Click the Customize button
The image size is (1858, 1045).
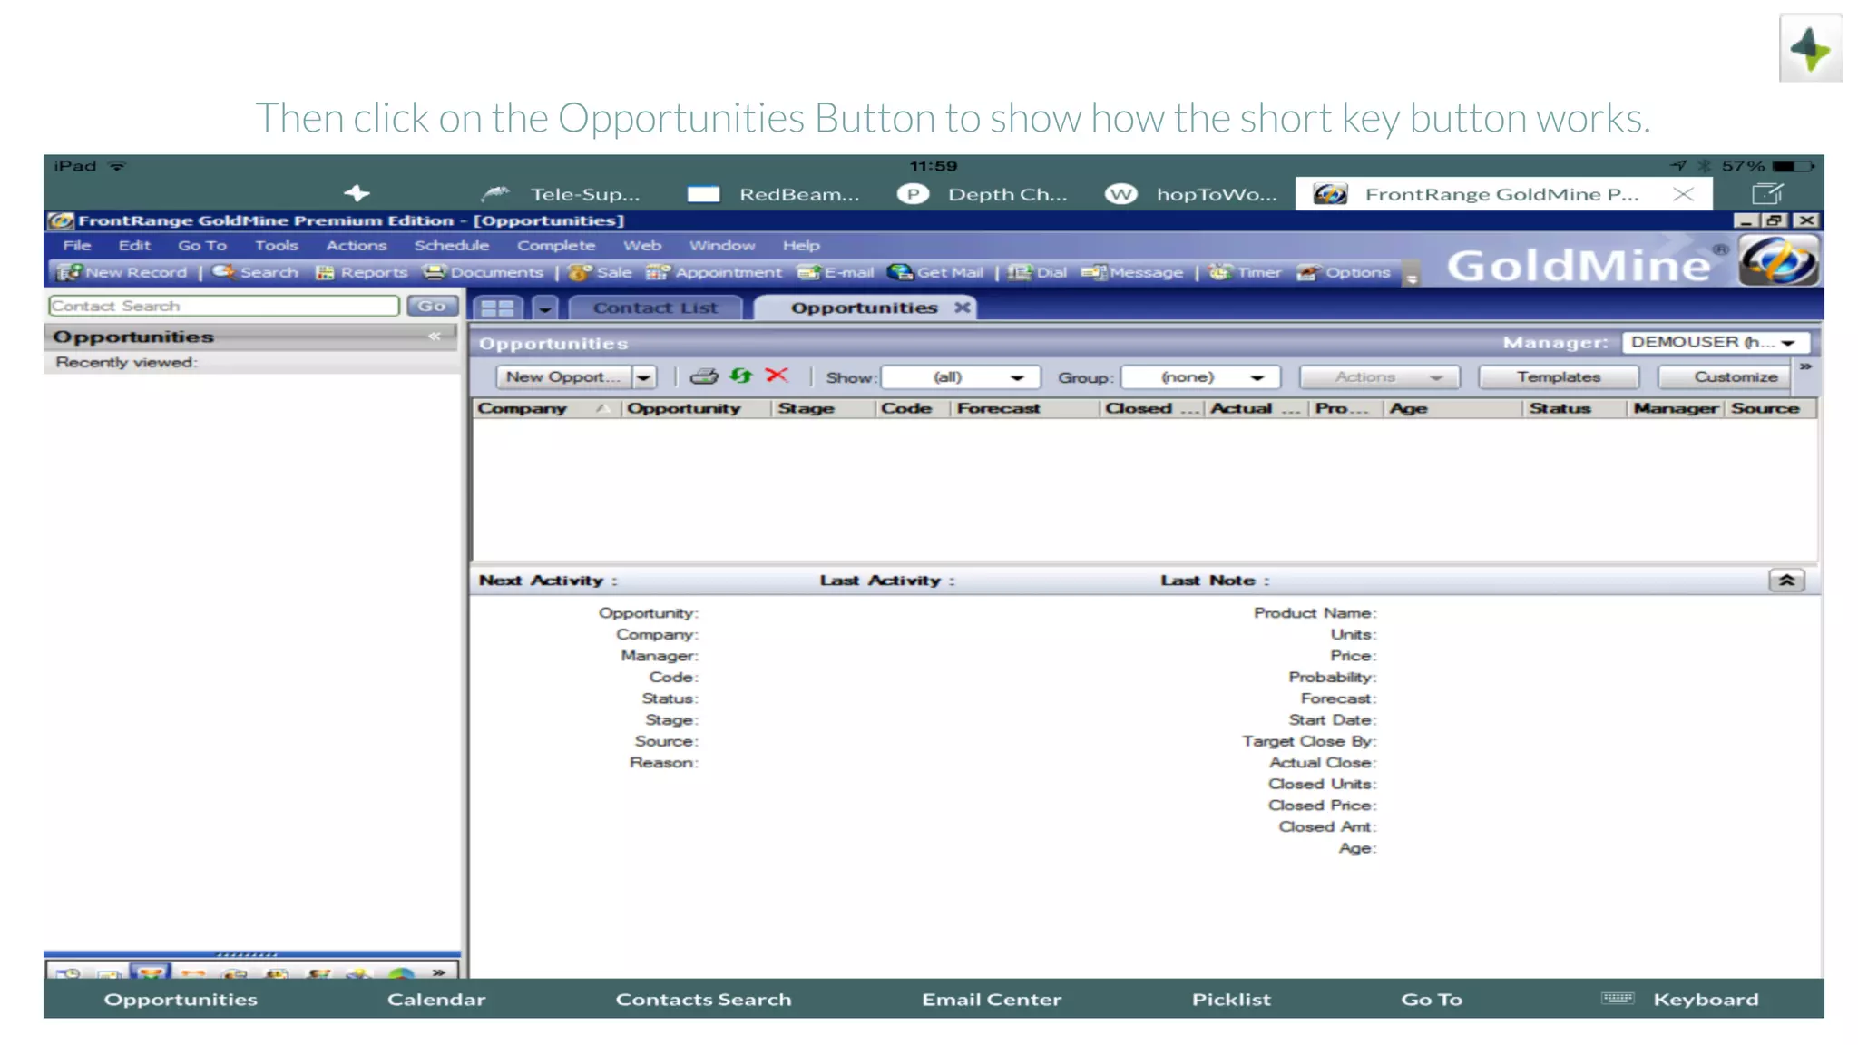[x=1725, y=377]
